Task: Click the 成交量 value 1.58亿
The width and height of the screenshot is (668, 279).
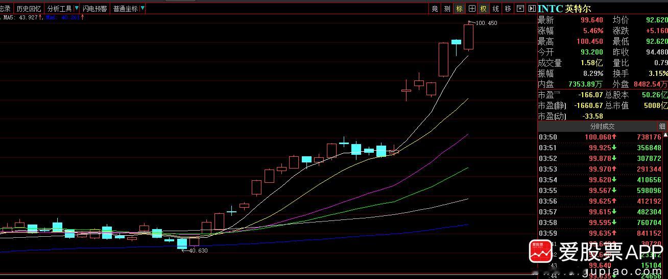Action: pyautogui.click(x=591, y=63)
